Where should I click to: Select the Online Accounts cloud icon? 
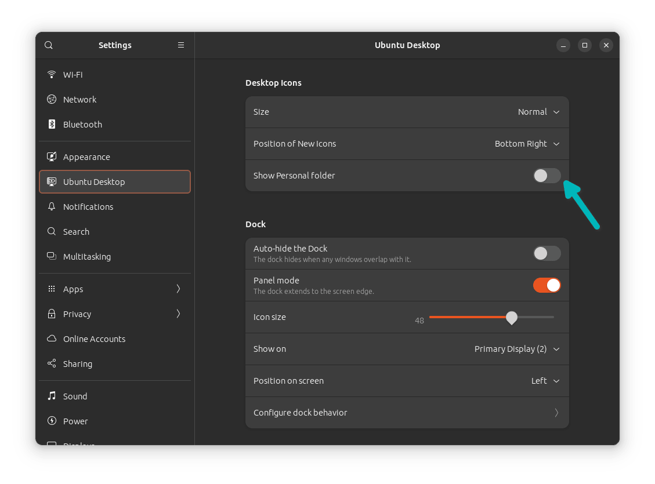pyautogui.click(x=52, y=339)
